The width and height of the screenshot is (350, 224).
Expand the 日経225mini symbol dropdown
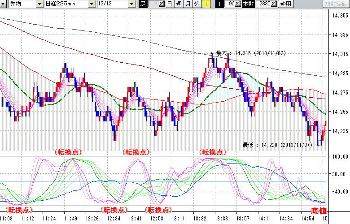coord(92,4)
